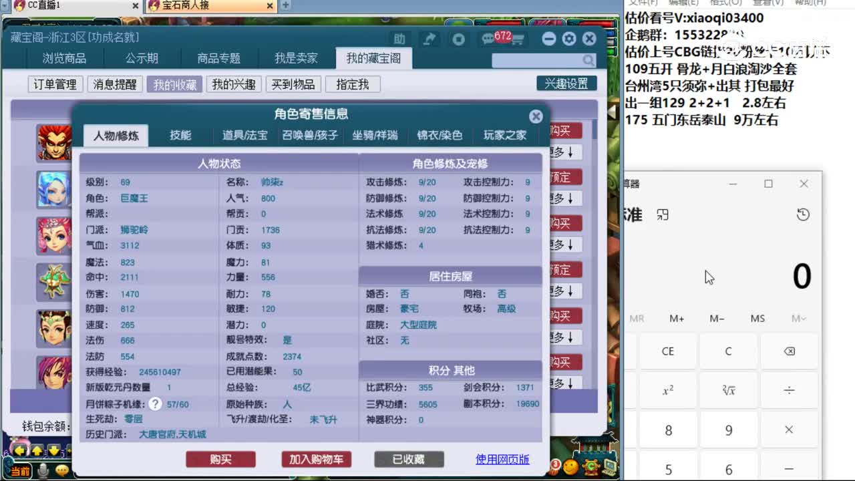Click the 助 help icon on the title bar

399,39
